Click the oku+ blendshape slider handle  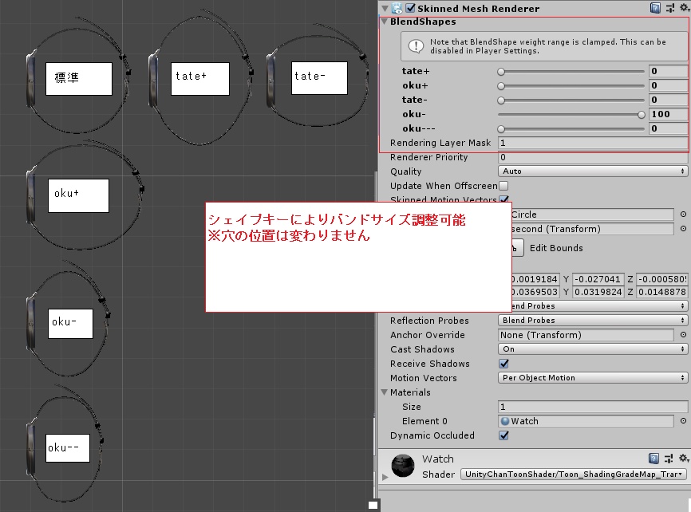[x=501, y=86]
